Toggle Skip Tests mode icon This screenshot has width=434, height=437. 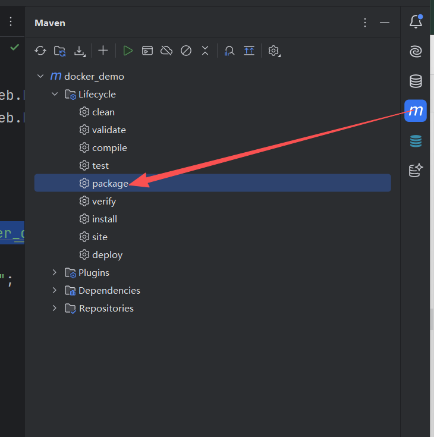[x=186, y=51]
